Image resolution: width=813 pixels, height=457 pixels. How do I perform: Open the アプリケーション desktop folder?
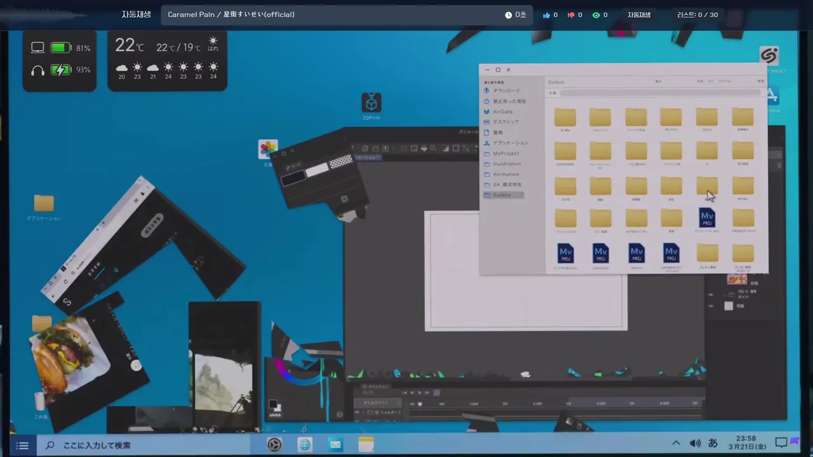click(x=44, y=206)
